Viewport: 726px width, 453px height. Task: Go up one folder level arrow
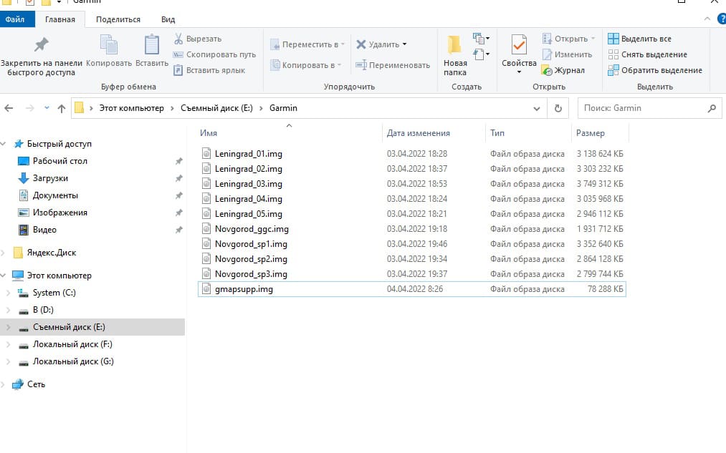coord(61,108)
